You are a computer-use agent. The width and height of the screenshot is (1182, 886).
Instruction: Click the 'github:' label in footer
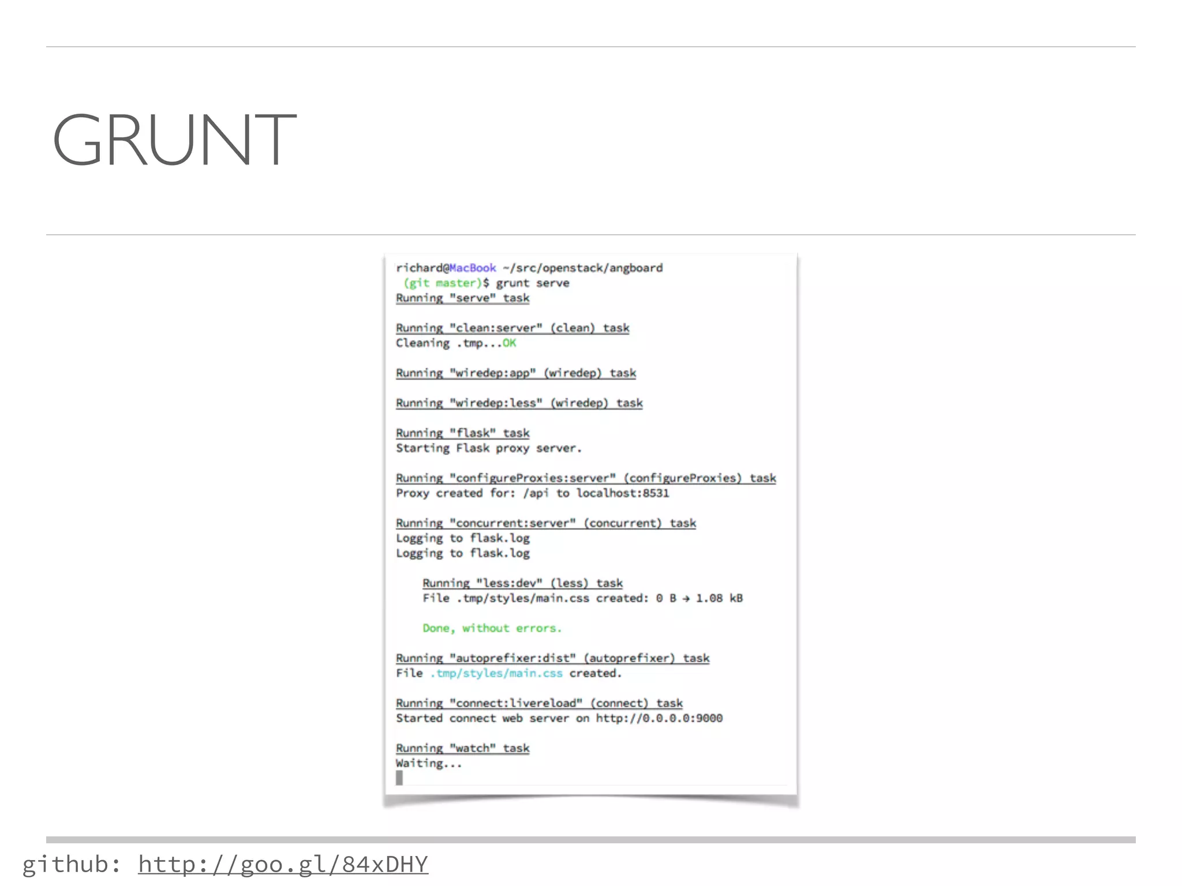[x=72, y=864]
